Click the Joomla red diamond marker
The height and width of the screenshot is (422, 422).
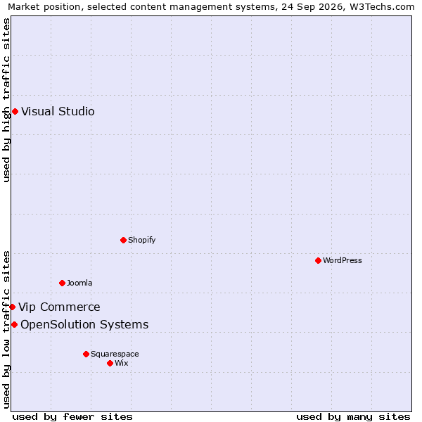tap(62, 283)
